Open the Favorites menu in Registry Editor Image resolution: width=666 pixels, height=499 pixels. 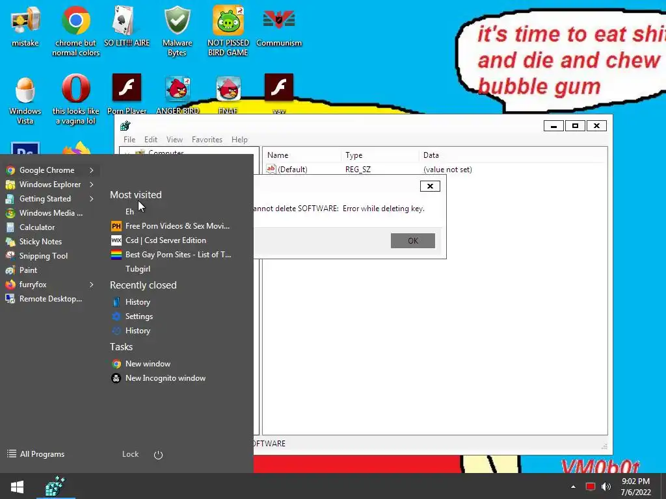207,140
